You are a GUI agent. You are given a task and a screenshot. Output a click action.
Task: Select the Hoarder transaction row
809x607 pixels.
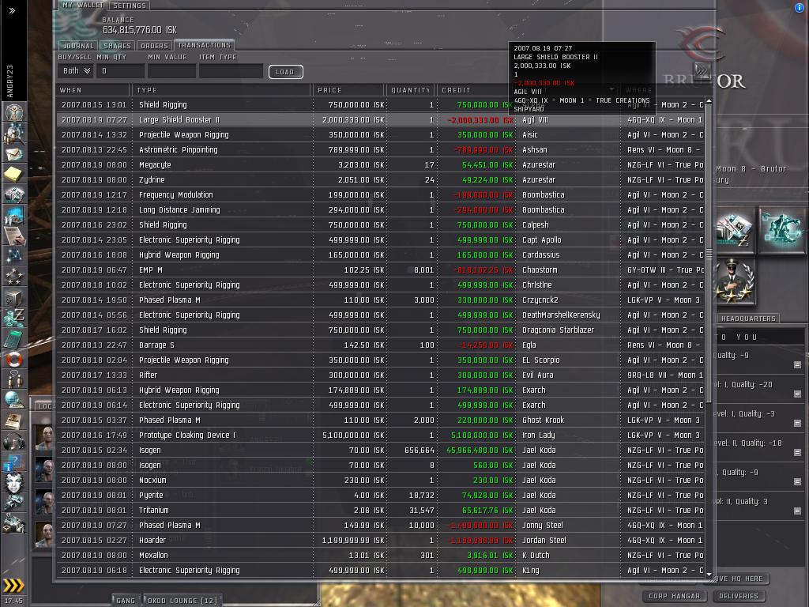381,540
